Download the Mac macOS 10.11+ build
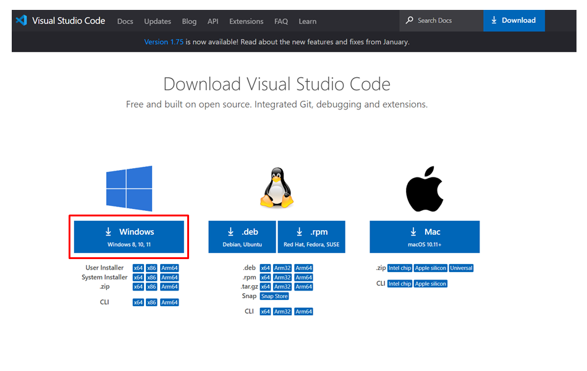 click(424, 237)
